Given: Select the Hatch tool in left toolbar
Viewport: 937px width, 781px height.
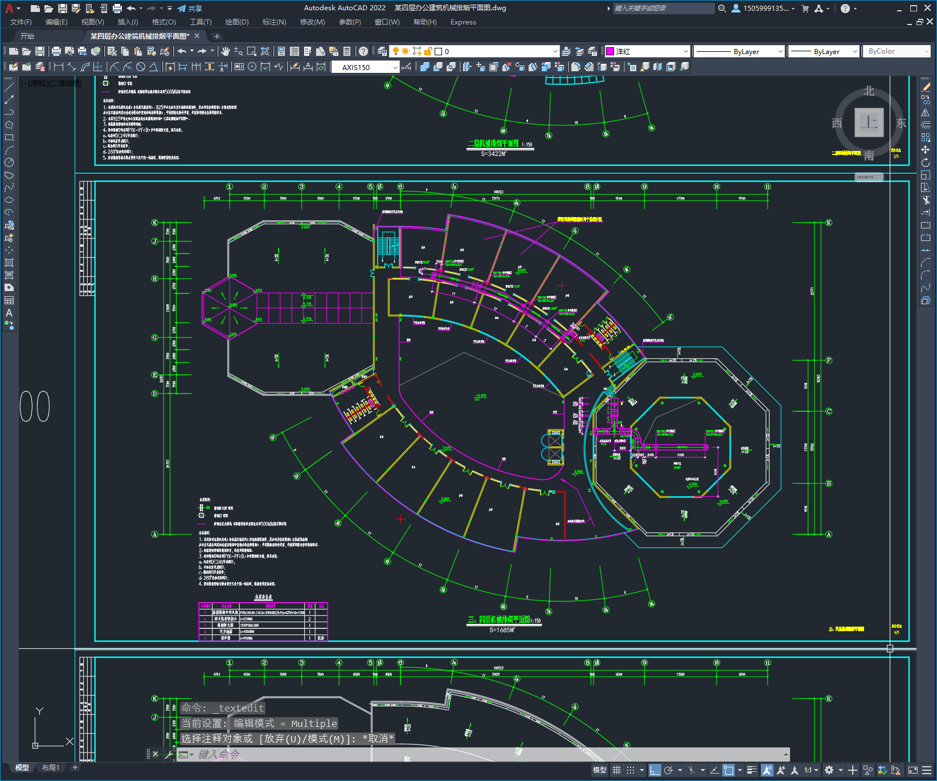Looking at the screenshot, I should [9, 263].
